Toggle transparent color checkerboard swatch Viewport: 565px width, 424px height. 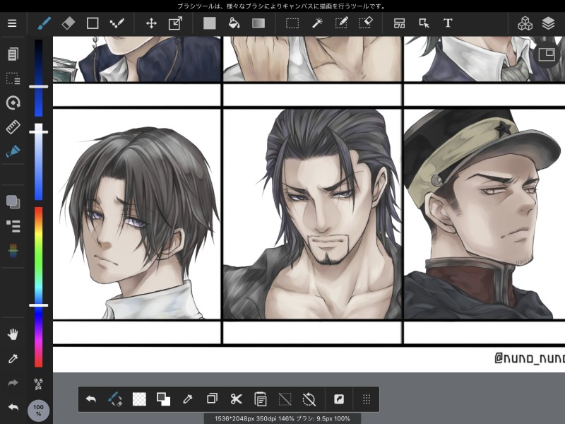(139, 399)
